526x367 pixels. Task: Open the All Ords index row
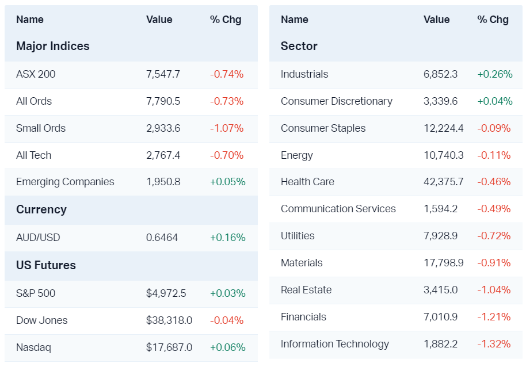(34, 101)
